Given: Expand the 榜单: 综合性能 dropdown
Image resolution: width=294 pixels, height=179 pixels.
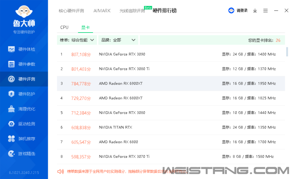Looking at the screenshot, I should [x=77, y=40].
